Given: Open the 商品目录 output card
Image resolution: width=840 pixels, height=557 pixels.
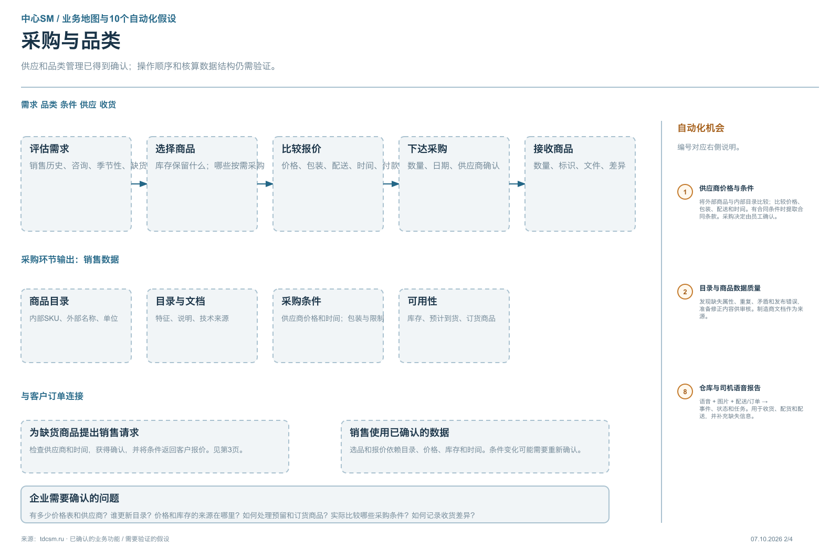Looking at the screenshot, I should 76,326.
